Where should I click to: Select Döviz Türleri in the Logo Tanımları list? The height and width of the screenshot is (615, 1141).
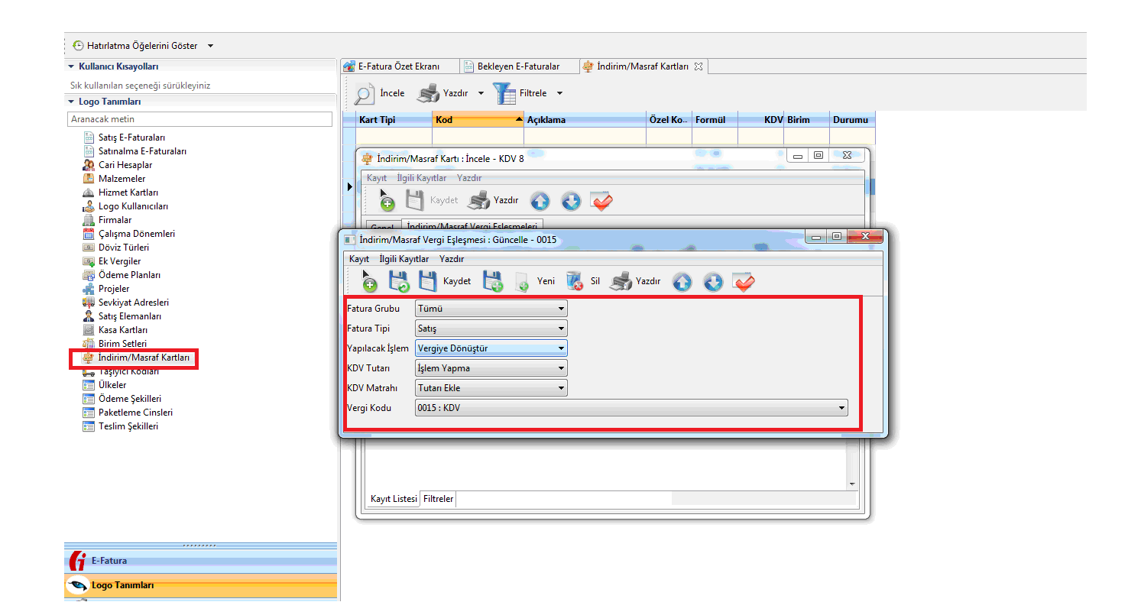tap(123, 248)
